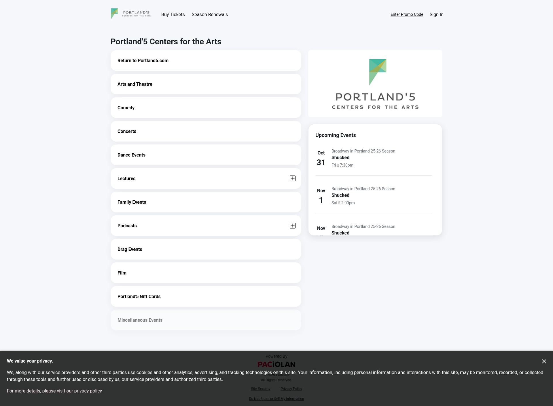
Task: Open Season Renewals menu item
Action: pyautogui.click(x=210, y=14)
